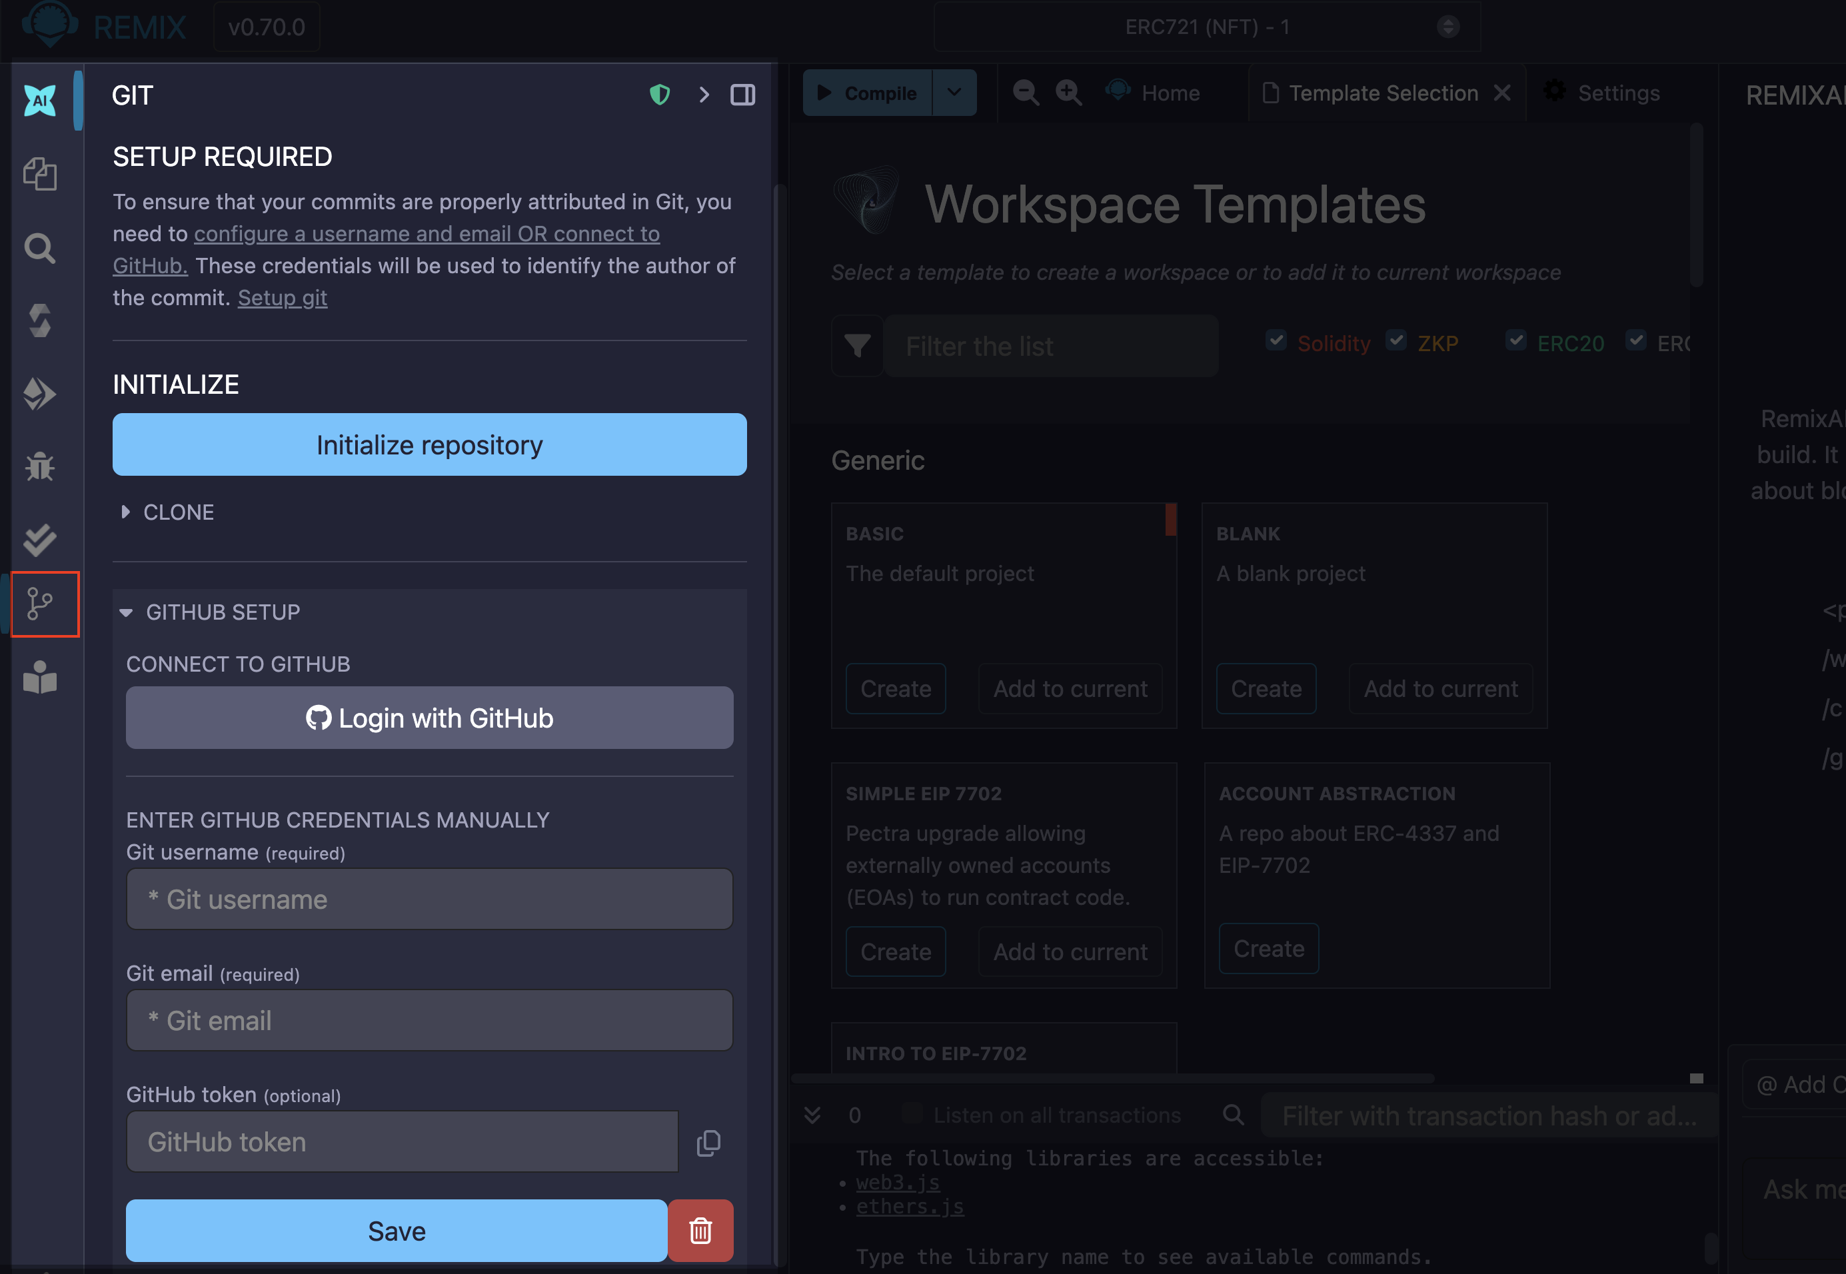This screenshot has height=1274, width=1846.
Task: Toggle side panel layout icon in GIT header
Action: tap(742, 95)
